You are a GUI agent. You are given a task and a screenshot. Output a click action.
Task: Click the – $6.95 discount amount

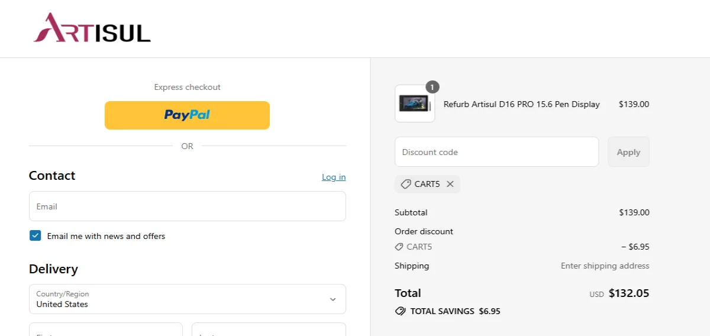click(x=635, y=247)
